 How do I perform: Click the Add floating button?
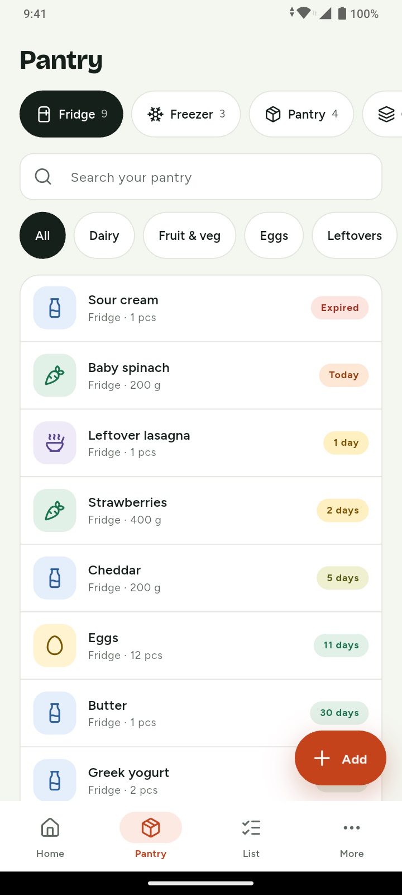click(x=341, y=759)
